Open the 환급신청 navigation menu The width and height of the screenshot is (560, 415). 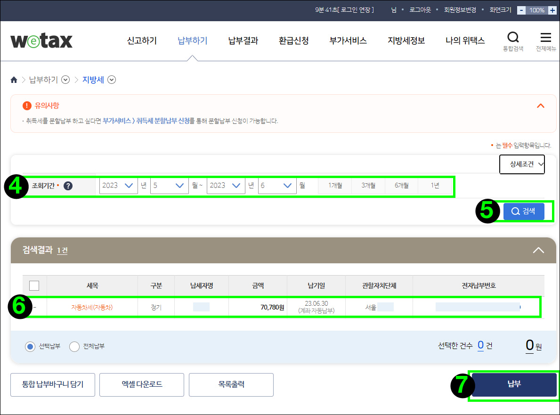293,41
